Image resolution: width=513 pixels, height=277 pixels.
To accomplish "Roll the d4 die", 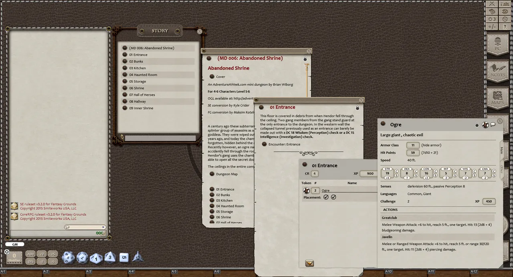I will tap(138, 257).
